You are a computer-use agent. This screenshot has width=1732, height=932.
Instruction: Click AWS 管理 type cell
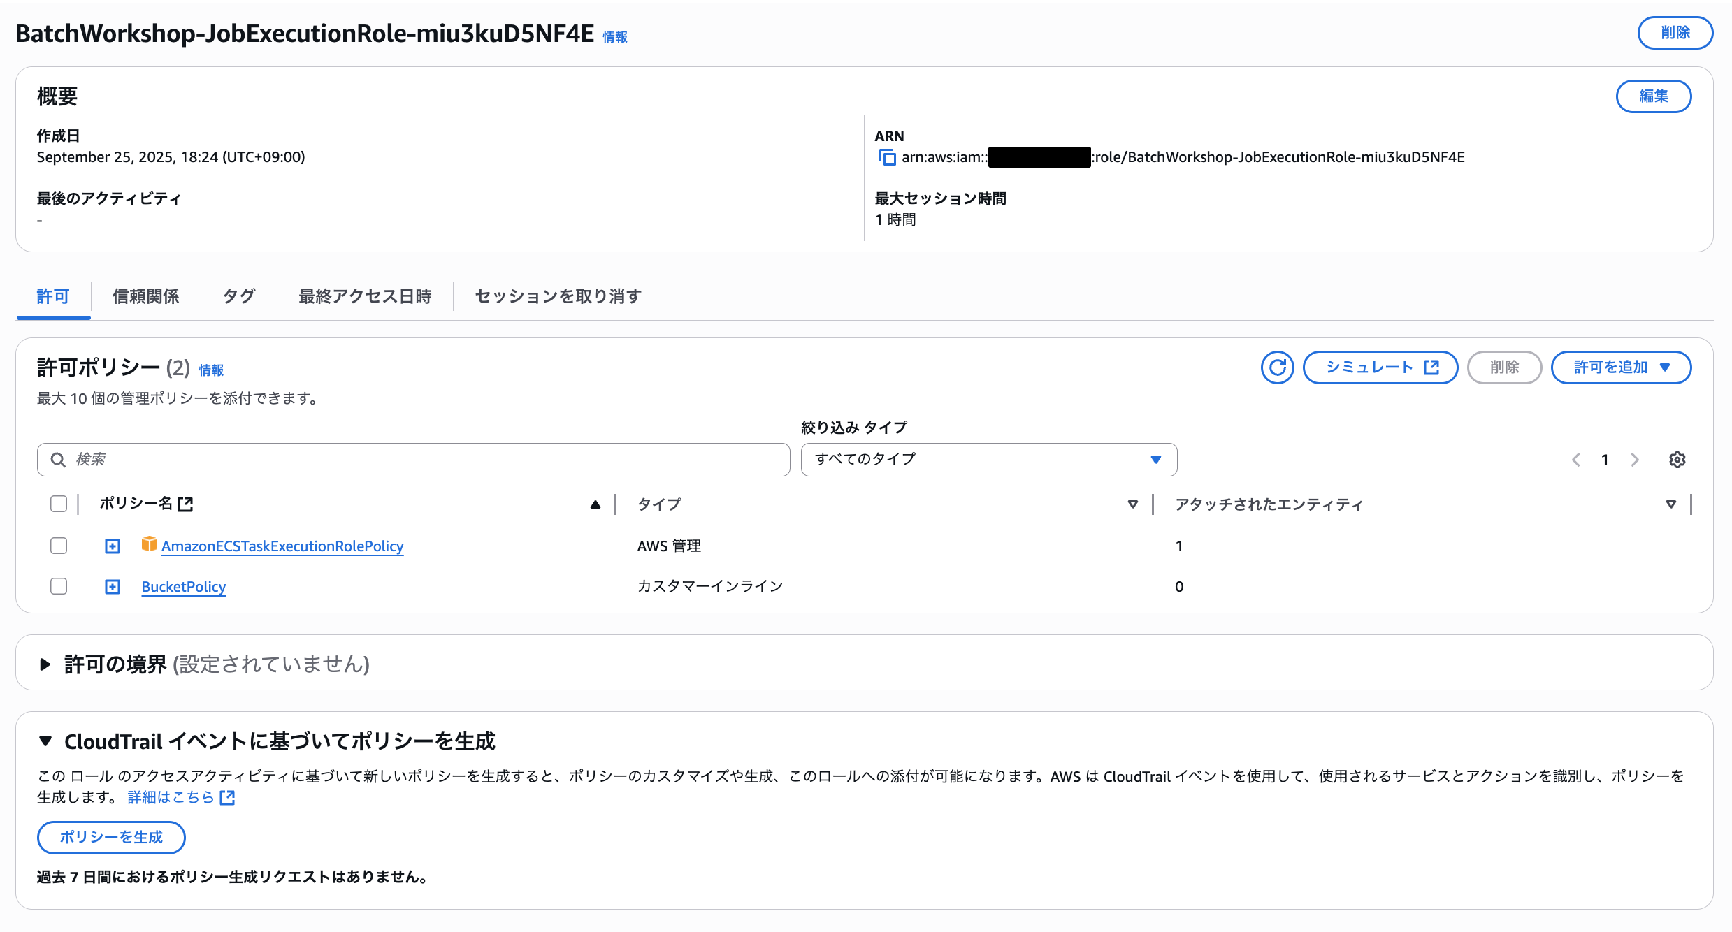pyautogui.click(x=669, y=546)
